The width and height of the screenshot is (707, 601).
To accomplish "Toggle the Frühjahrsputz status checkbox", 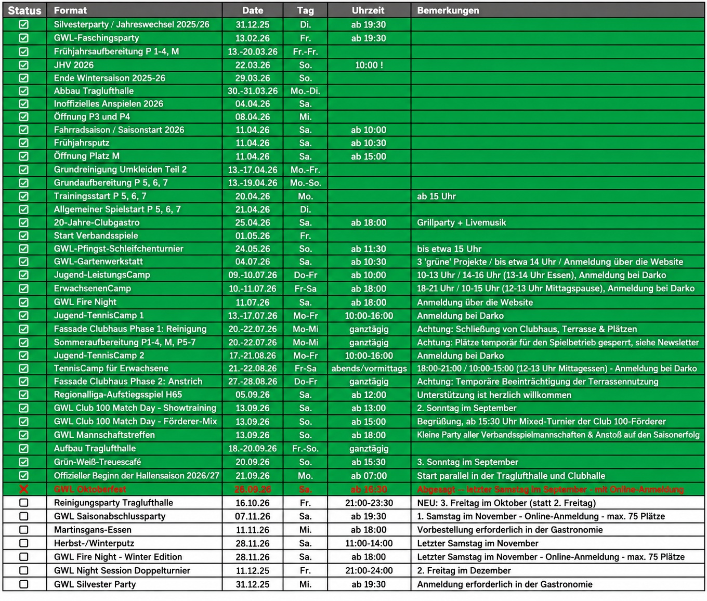I will pyautogui.click(x=24, y=143).
